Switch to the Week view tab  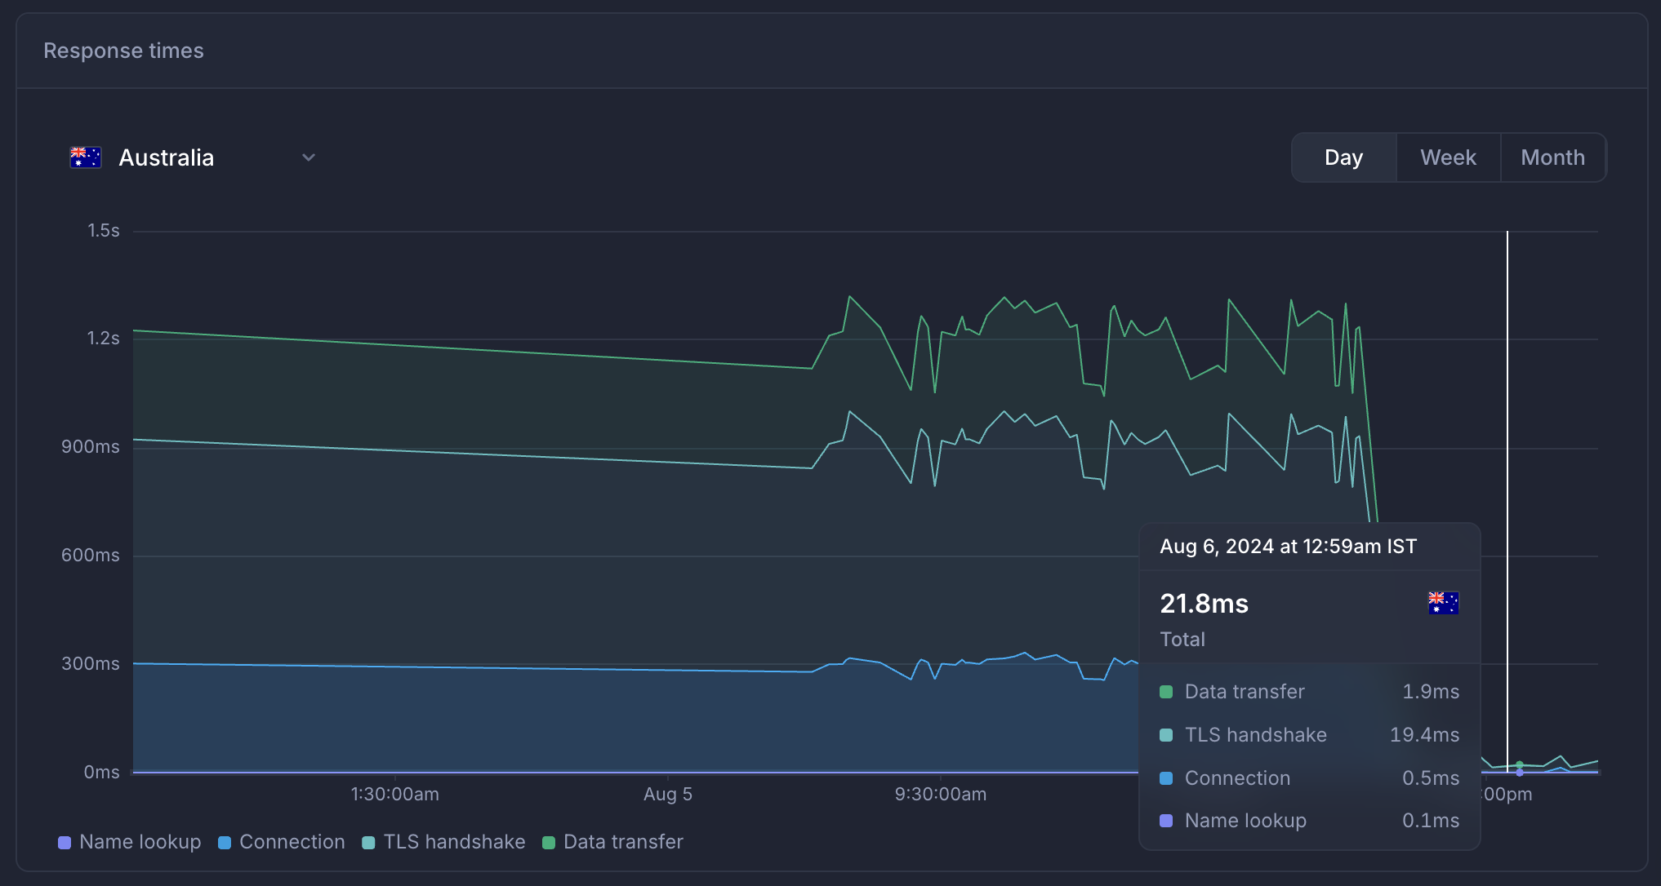[1447, 157]
